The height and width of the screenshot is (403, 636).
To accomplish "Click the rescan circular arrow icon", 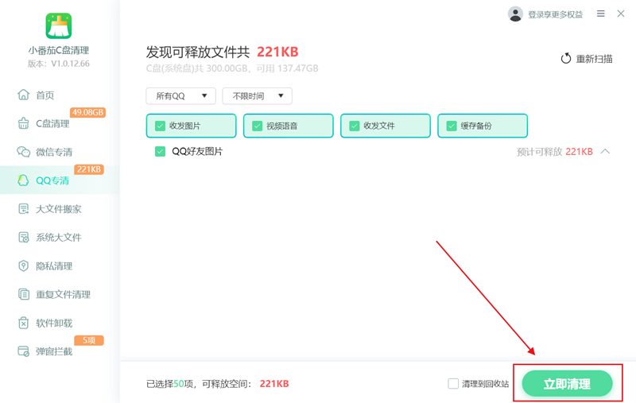I will point(566,59).
